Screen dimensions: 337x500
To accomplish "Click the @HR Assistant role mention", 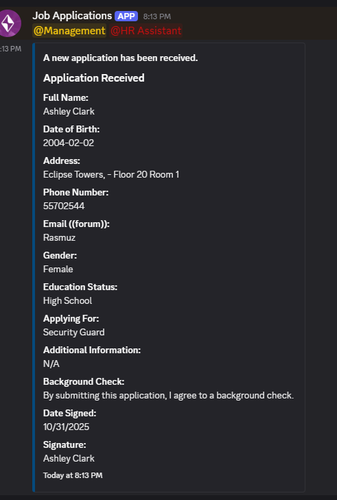I will point(146,31).
